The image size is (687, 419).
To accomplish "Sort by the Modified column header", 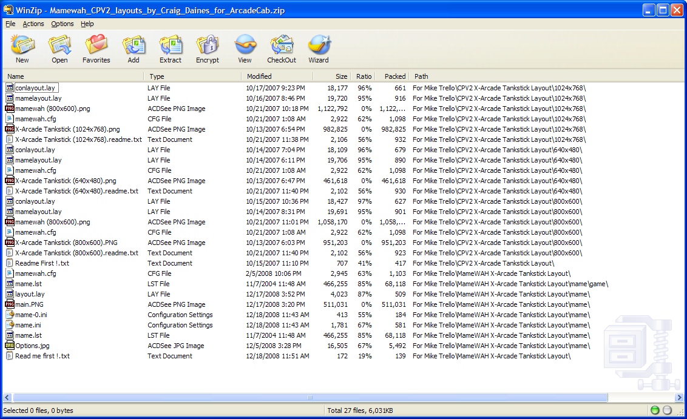I will [x=277, y=76].
